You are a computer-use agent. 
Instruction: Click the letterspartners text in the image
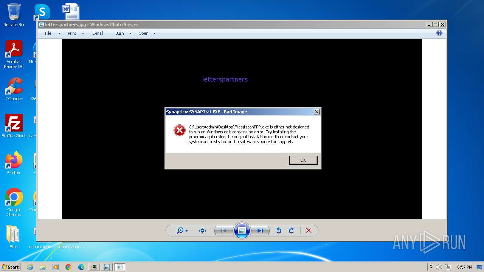(225, 79)
